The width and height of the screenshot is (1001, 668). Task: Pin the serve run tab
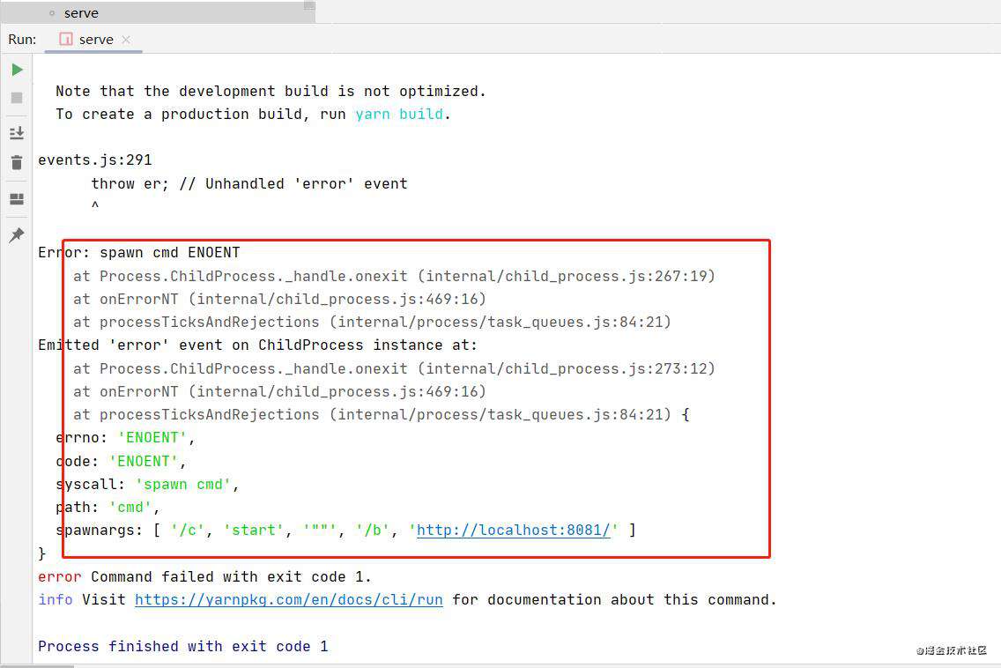18,235
